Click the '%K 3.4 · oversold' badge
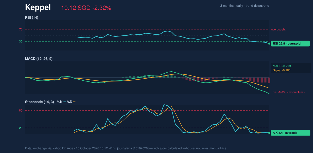Image resolution: width=313 pixels, height=153 pixels. point(290,133)
